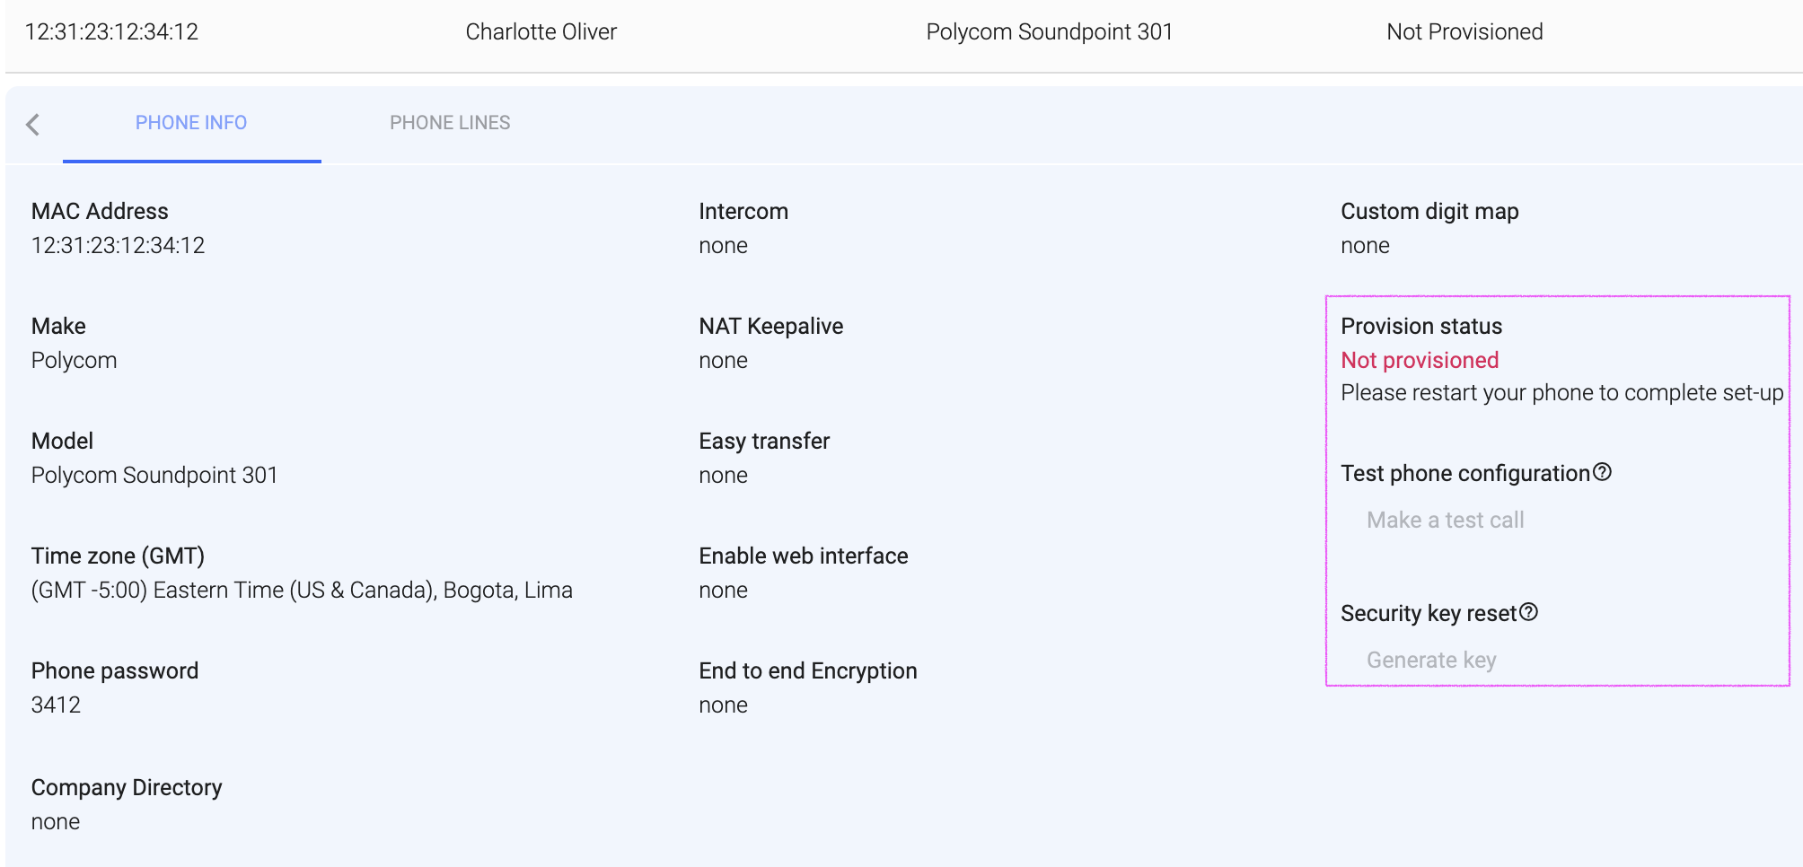Click the Custom digit map value
The image size is (1803, 867).
tap(1365, 245)
